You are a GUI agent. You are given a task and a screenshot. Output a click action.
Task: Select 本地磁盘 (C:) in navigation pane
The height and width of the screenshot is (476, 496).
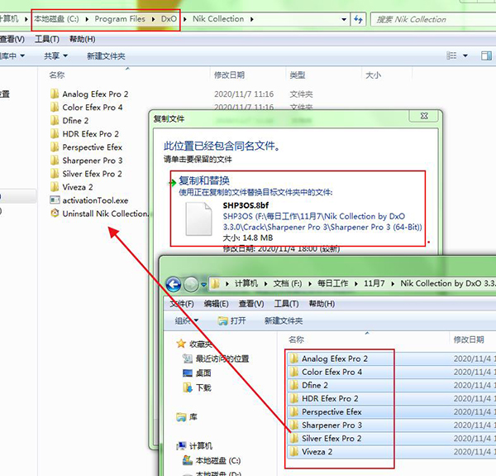(212, 460)
